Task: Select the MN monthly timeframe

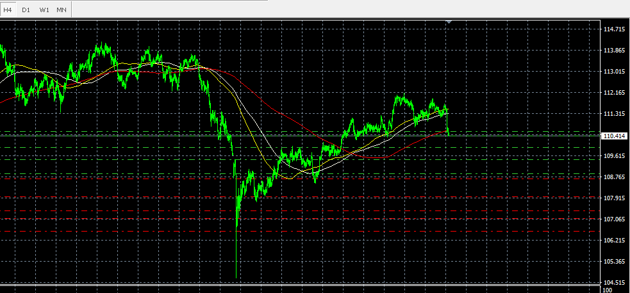Action: tap(62, 10)
